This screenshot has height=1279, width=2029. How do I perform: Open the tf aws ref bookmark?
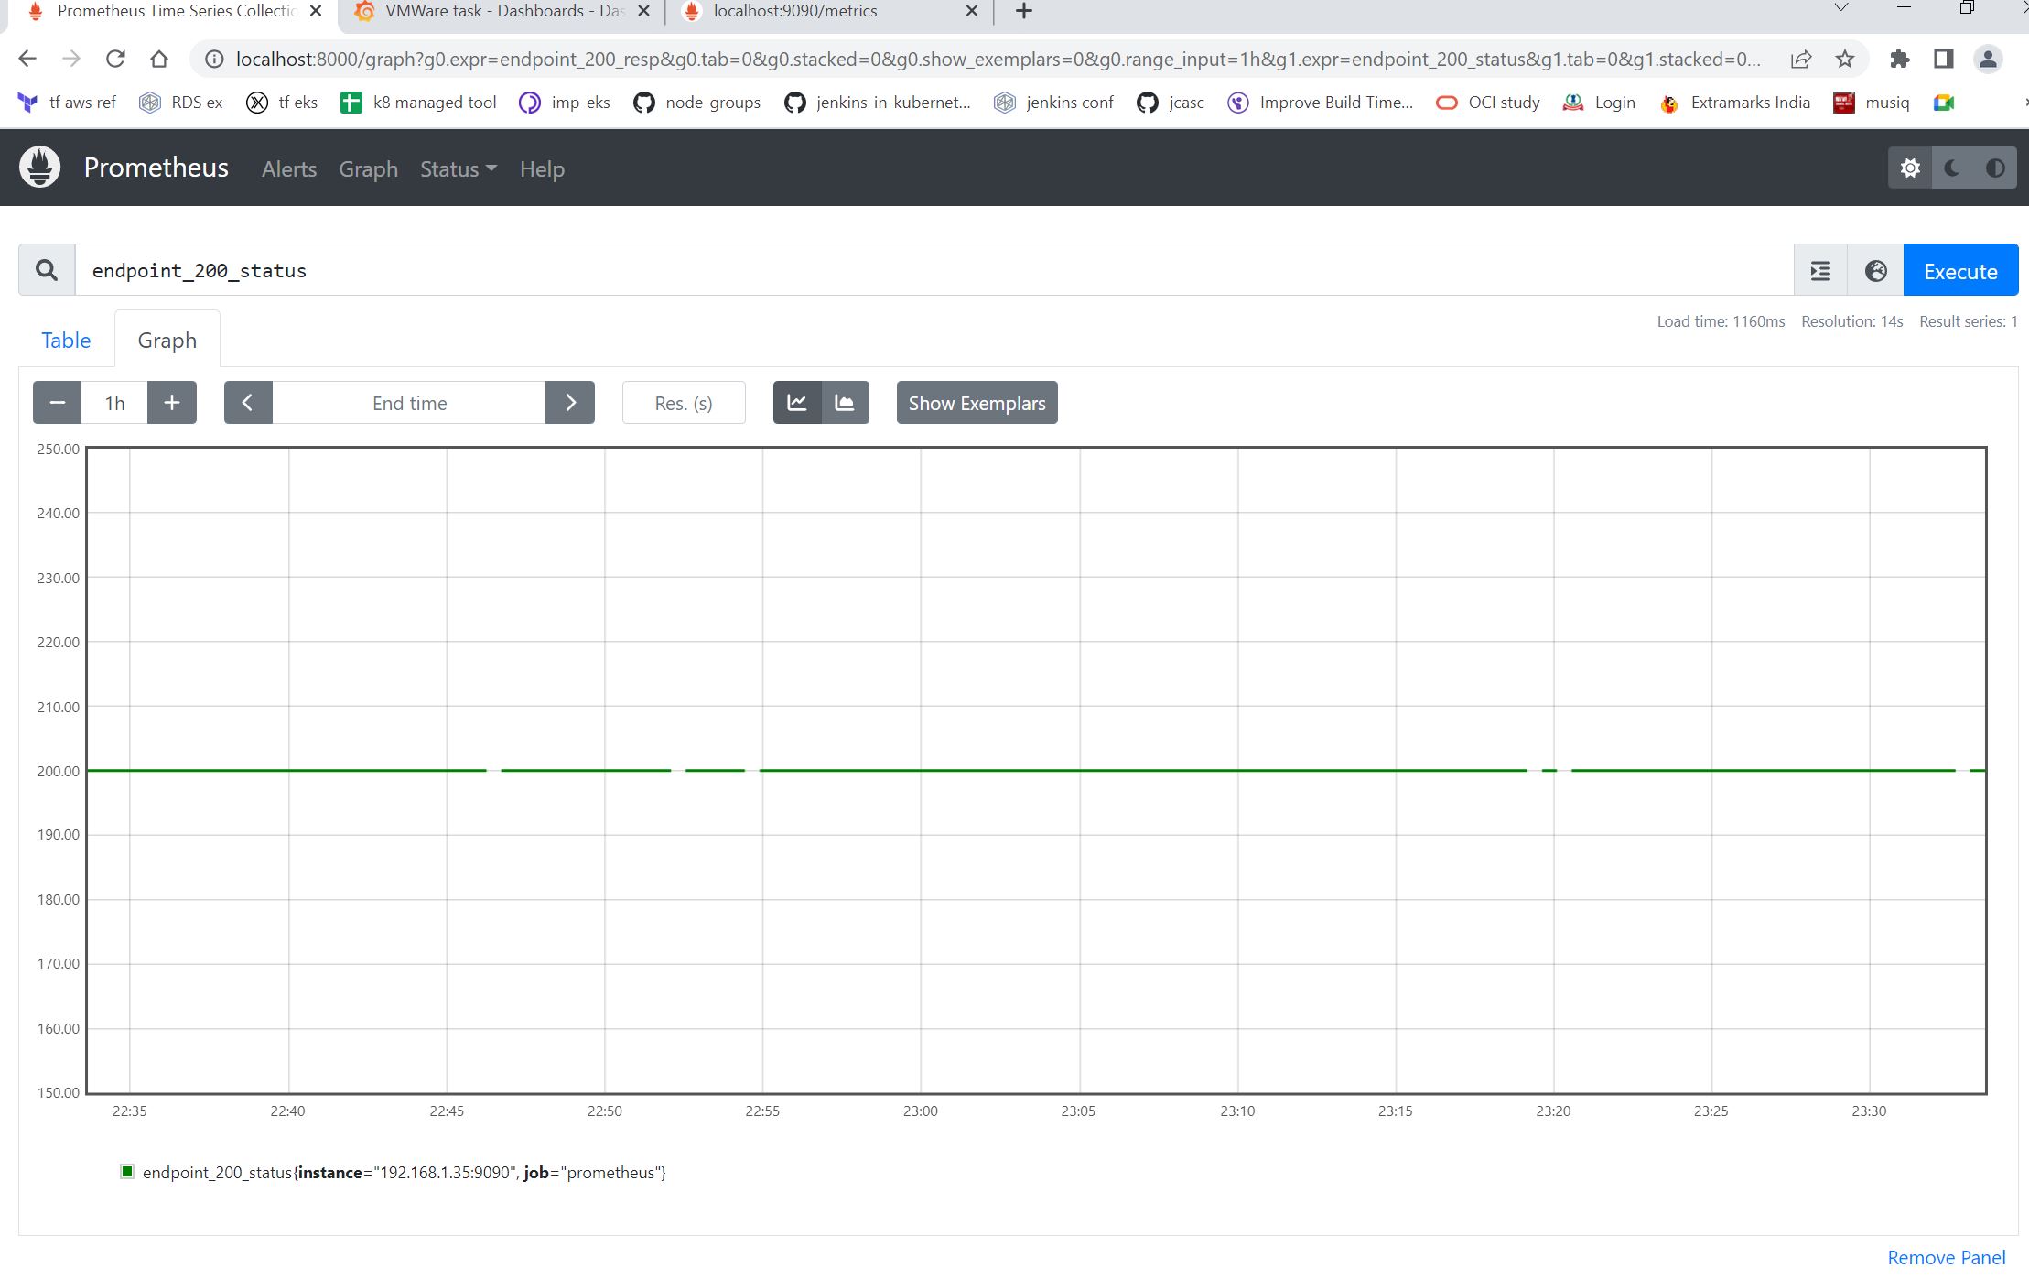click(68, 103)
